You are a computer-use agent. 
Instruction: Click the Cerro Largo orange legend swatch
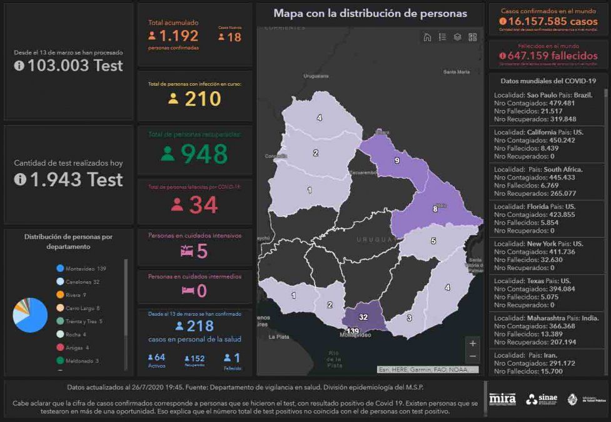click(60, 308)
